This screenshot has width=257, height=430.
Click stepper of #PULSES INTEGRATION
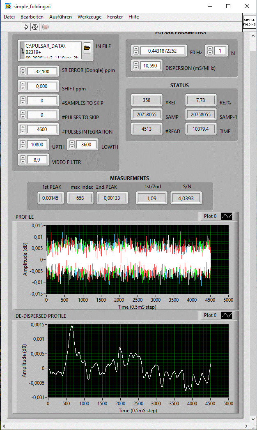pyautogui.click(x=23, y=129)
